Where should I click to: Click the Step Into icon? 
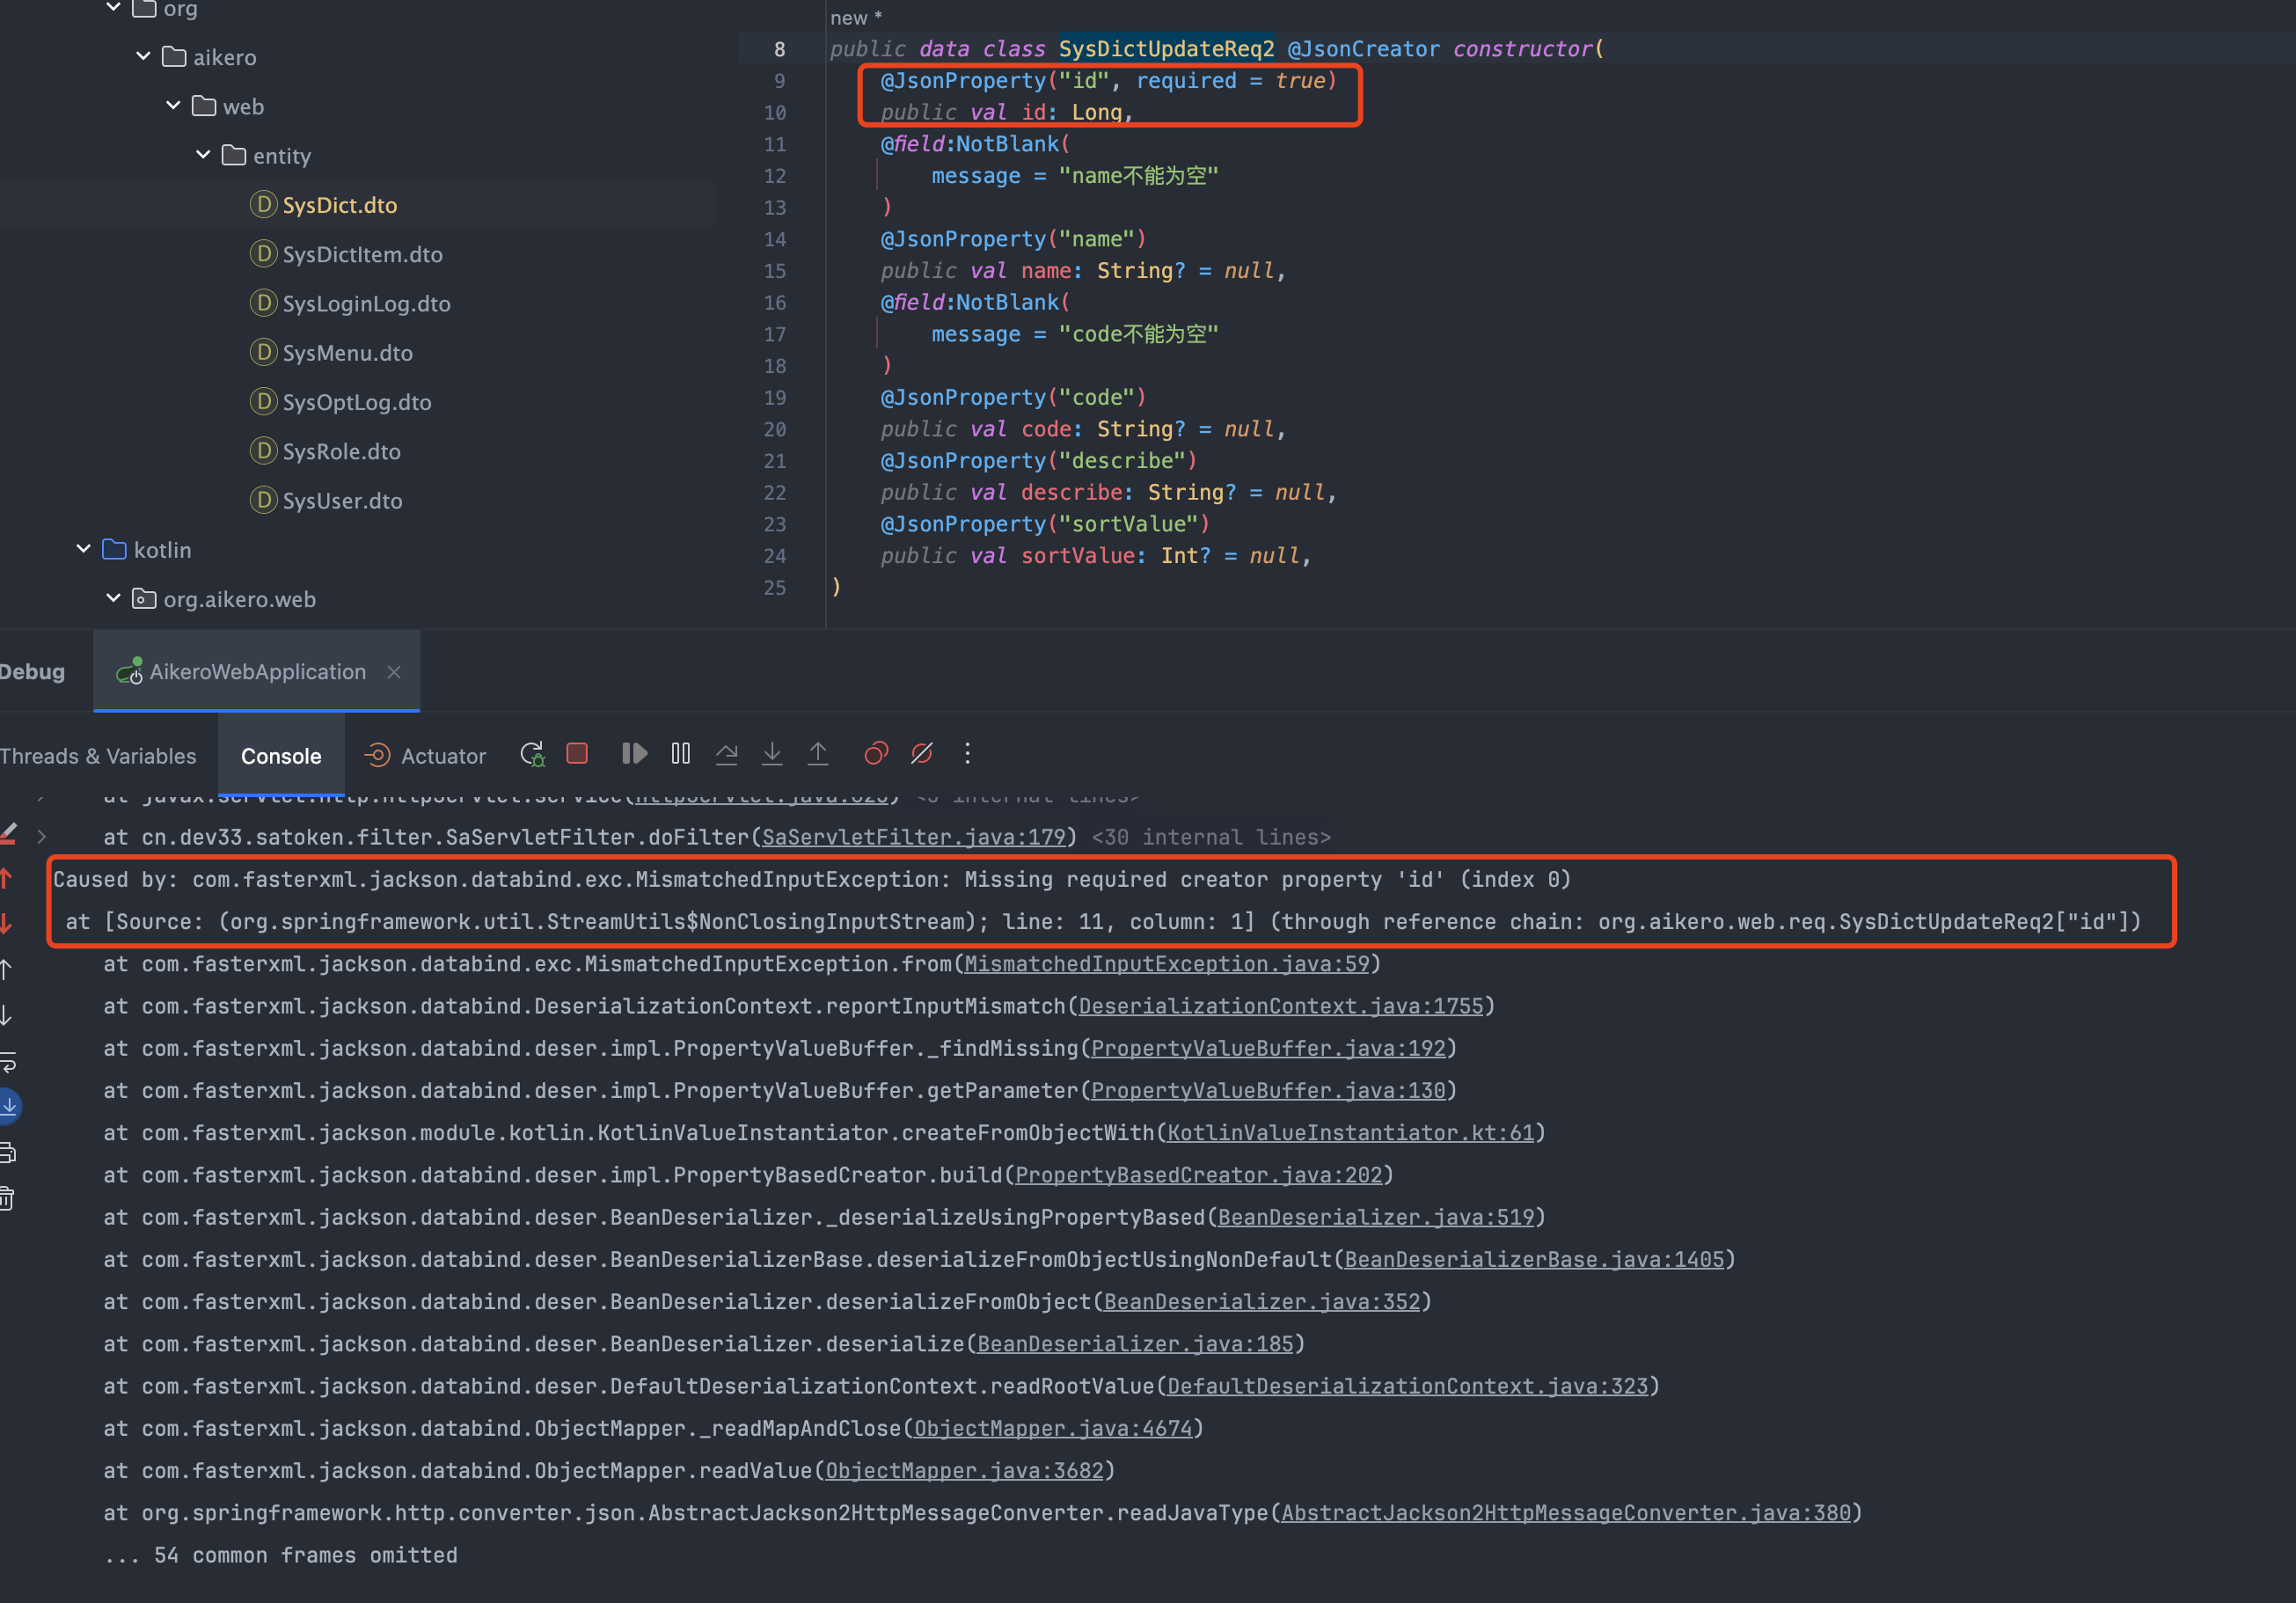pyautogui.click(x=772, y=754)
